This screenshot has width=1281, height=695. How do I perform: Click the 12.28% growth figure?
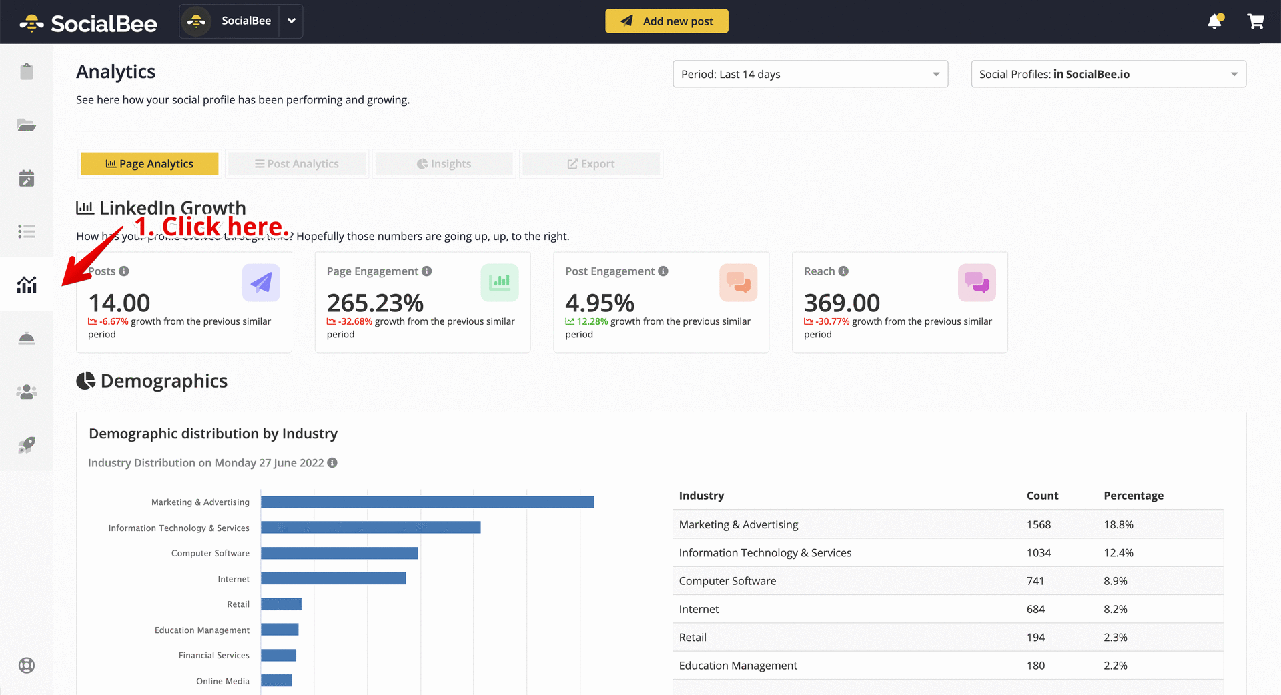pos(592,321)
